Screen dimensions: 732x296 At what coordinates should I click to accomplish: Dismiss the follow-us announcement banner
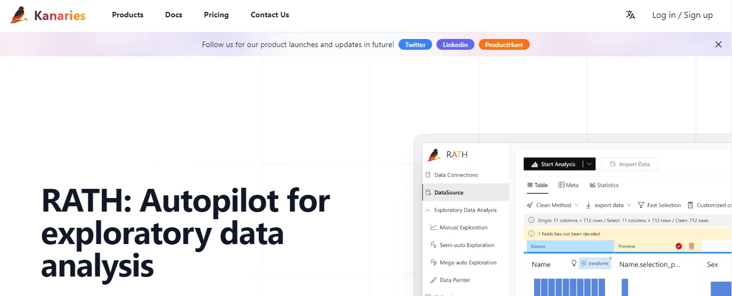(x=718, y=45)
